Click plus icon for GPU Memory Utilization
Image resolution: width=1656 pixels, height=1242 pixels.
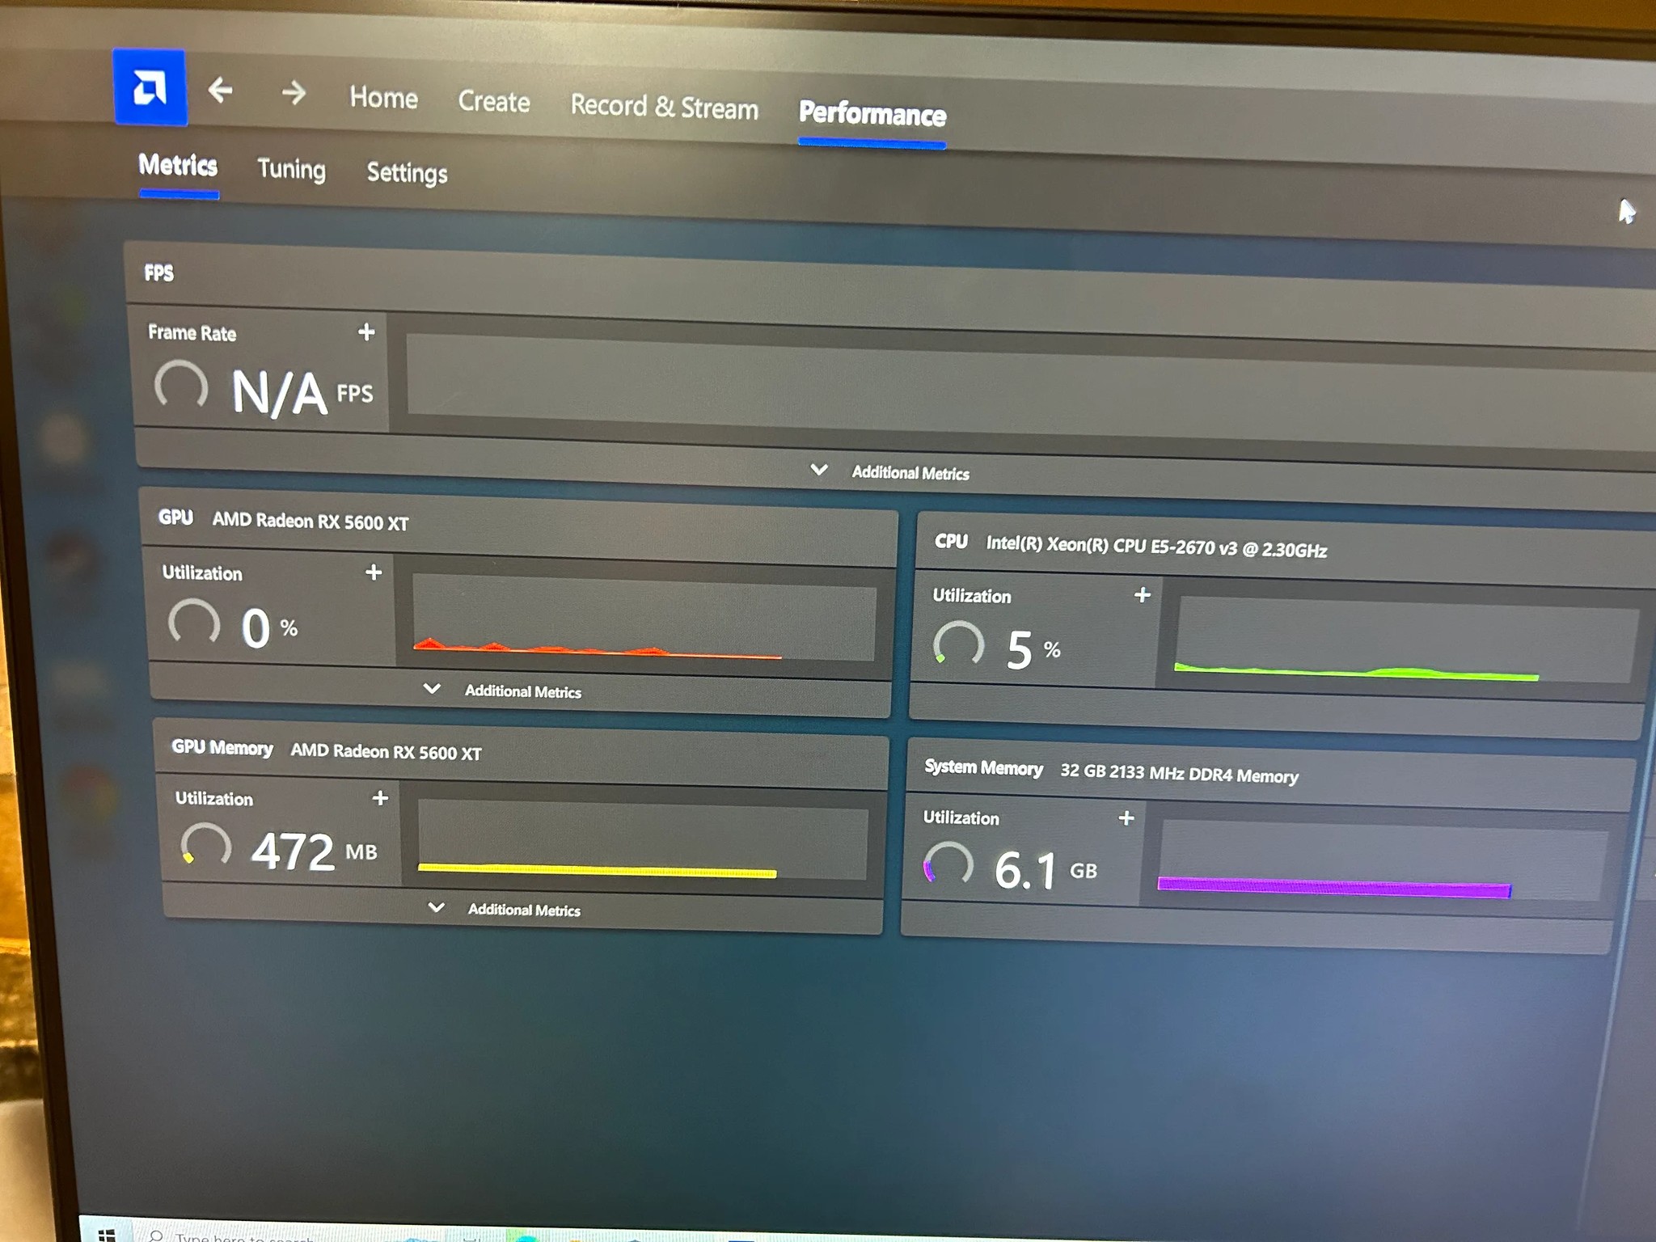click(x=380, y=798)
